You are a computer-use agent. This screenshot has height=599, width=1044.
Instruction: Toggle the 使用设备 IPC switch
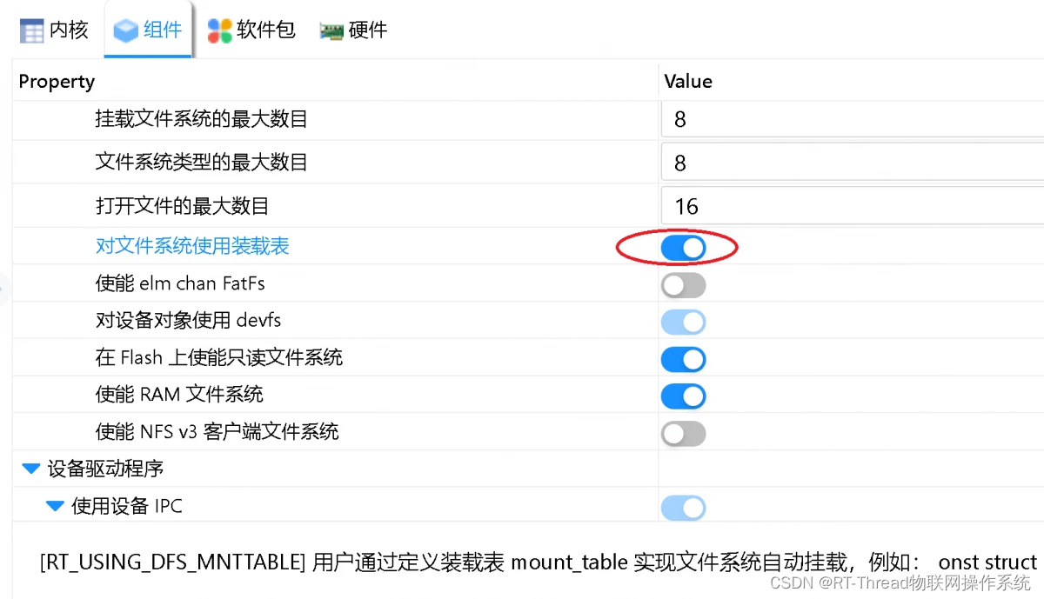[x=683, y=507]
